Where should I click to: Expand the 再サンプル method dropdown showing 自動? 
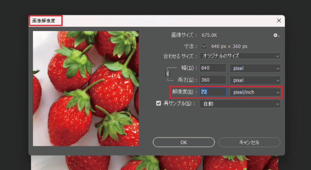(x=240, y=104)
